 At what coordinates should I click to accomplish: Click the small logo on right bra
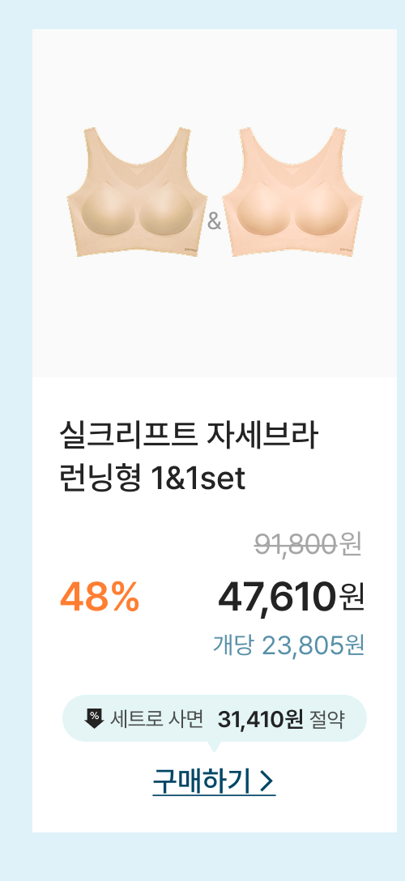click(347, 249)
